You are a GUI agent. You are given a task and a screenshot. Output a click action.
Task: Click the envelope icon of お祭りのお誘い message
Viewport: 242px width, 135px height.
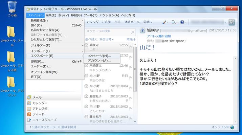click(86, 96)
